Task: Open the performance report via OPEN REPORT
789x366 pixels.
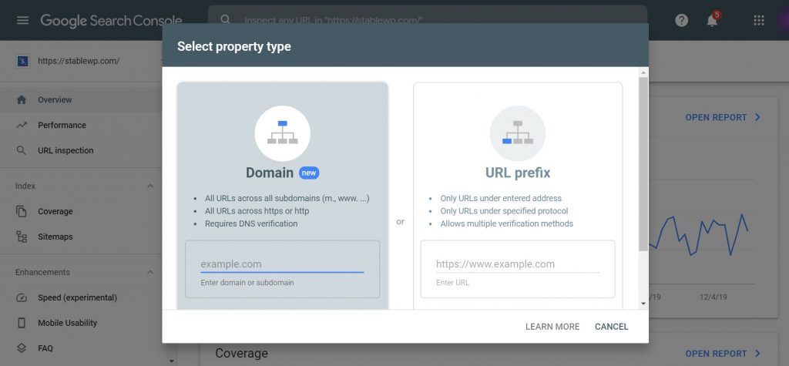Action: pos(716,117)
